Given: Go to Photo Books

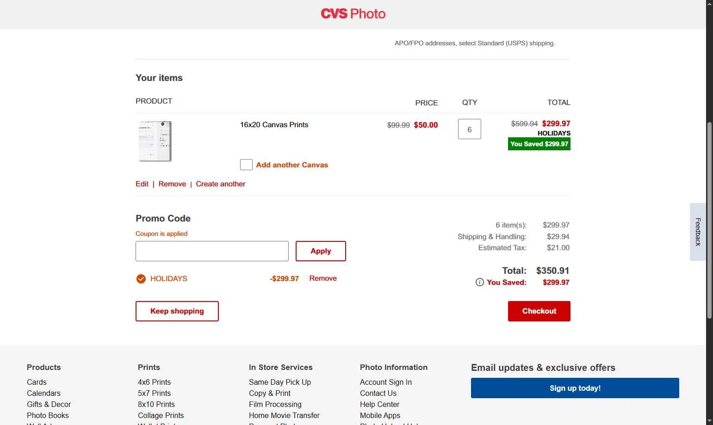Looking at the screenshot, I should click(x=48, y=416).
